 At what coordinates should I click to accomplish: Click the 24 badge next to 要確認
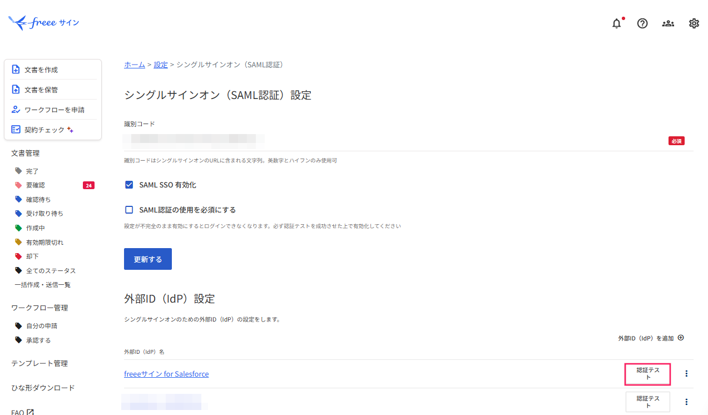[88, 185]
